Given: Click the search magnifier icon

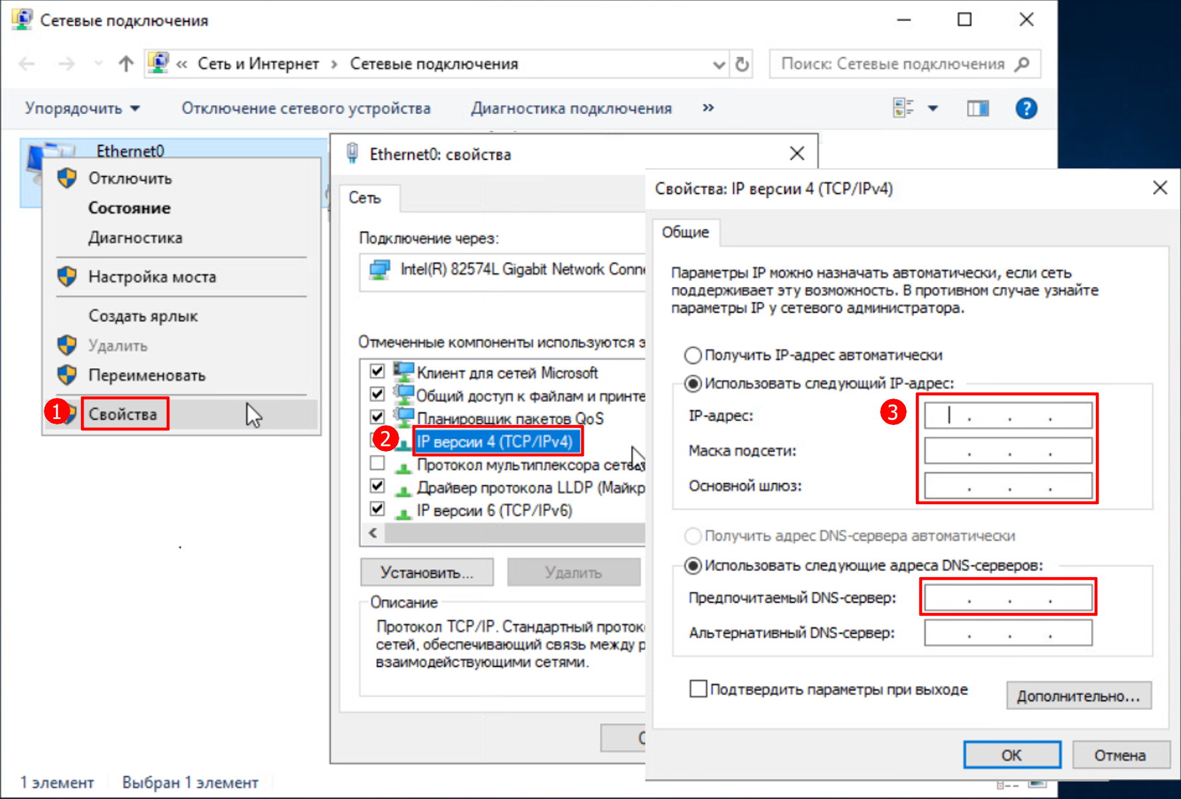Looking at the screenshot, I should (x=1023, y=64).
